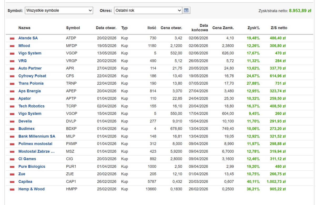Image resolution: width=316 pixels, height=205 pixels.
Task: Open the Pure Biologics link
Action: [32, 167]
